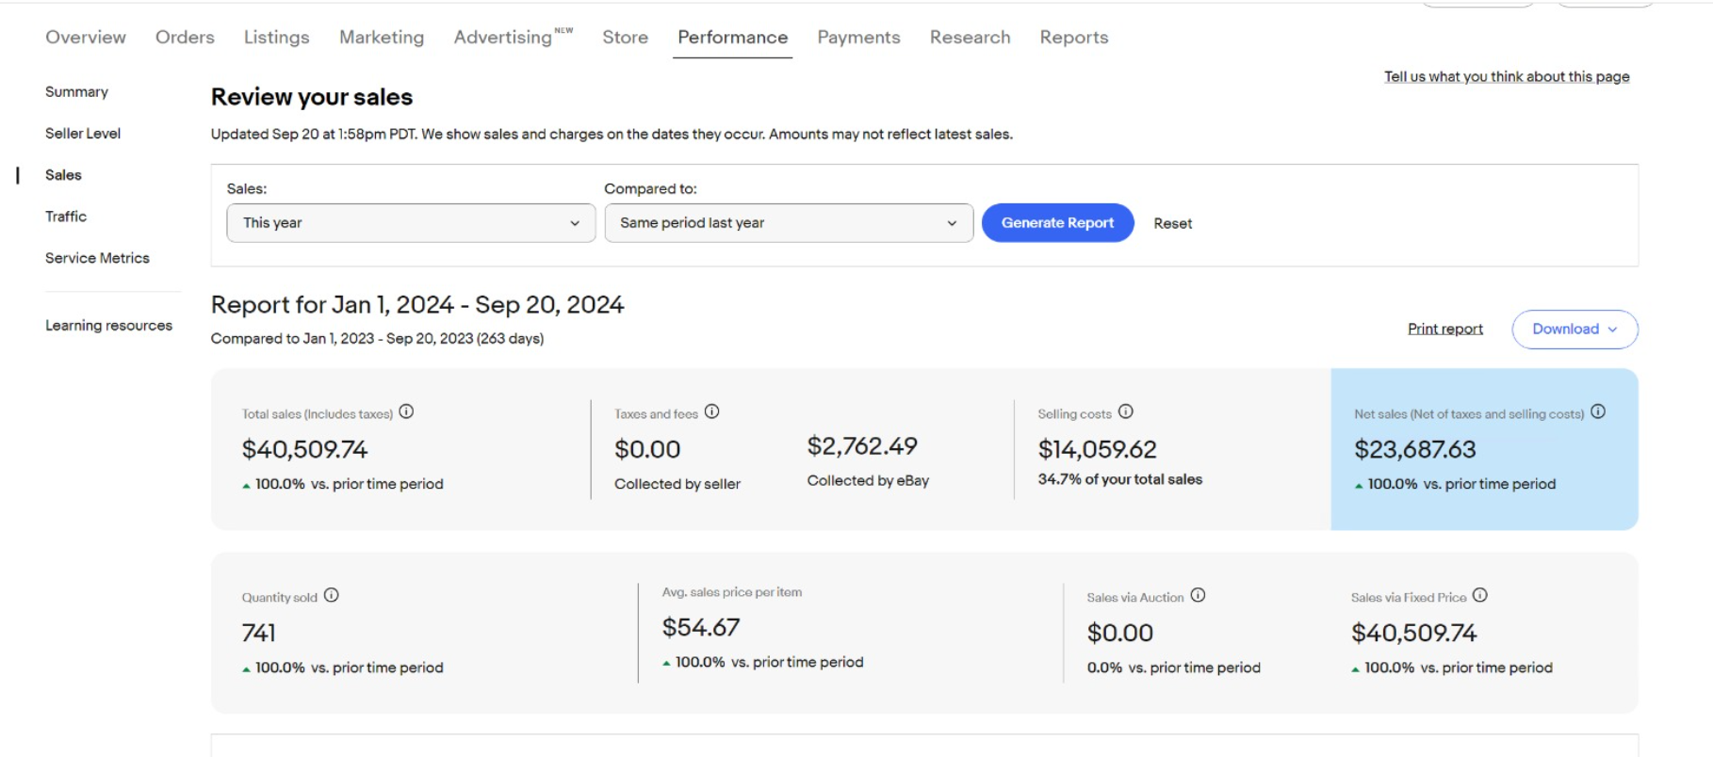This screenshot has width=1713, height=757.
Task: Click the Print report link
Action: pos(1444,329)
